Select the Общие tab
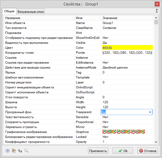The image size is (162, 158). 9,11
